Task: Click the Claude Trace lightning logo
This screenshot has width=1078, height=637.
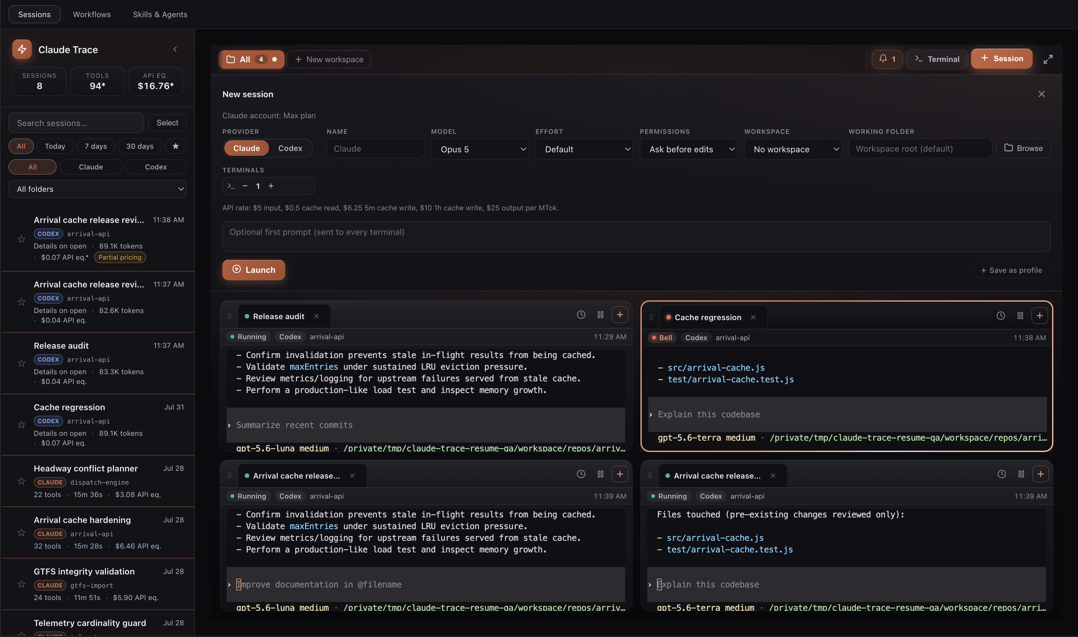Action: point(22,49)
